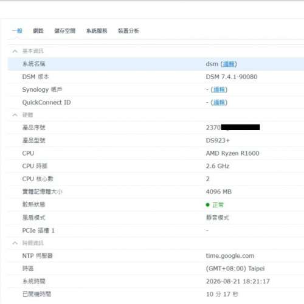Viewport: 304px width, 304px height.
Task: Open the 網路 tab
Action: coord(38,31)
